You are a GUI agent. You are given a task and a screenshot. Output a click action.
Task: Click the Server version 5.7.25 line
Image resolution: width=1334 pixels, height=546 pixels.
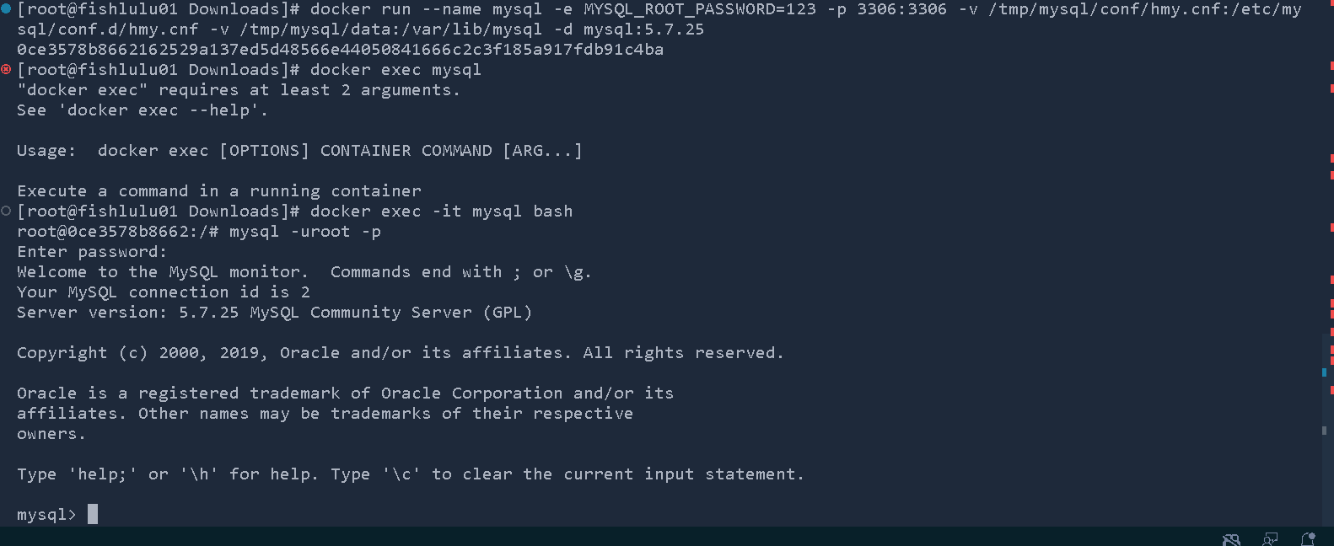[274, 313]
